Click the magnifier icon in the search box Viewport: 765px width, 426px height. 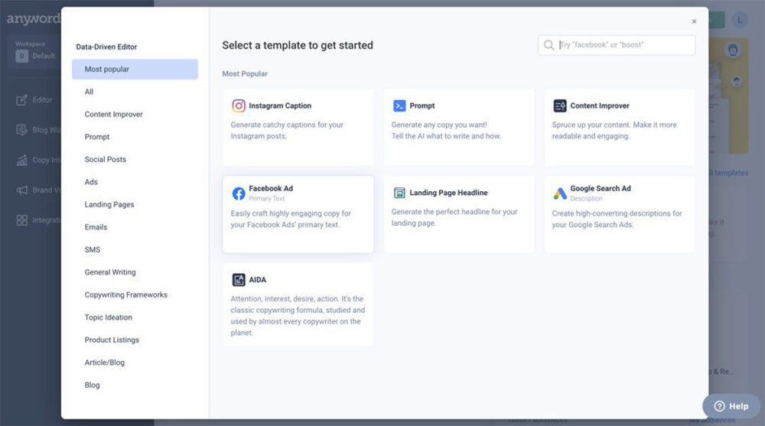(549, 45)
